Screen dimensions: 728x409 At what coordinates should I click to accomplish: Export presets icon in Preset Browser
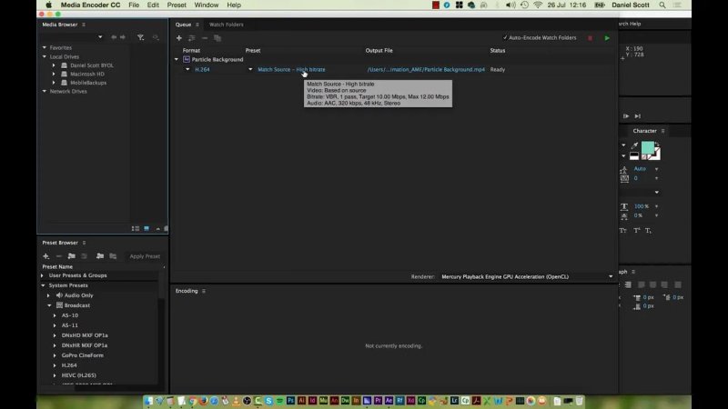tap(113, 256)
